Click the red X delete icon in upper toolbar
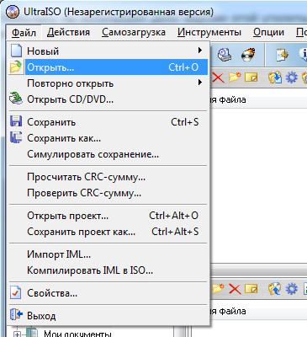The width and height of the screenshot is (307, 337). pyautogui.click(x=218, y=78)
